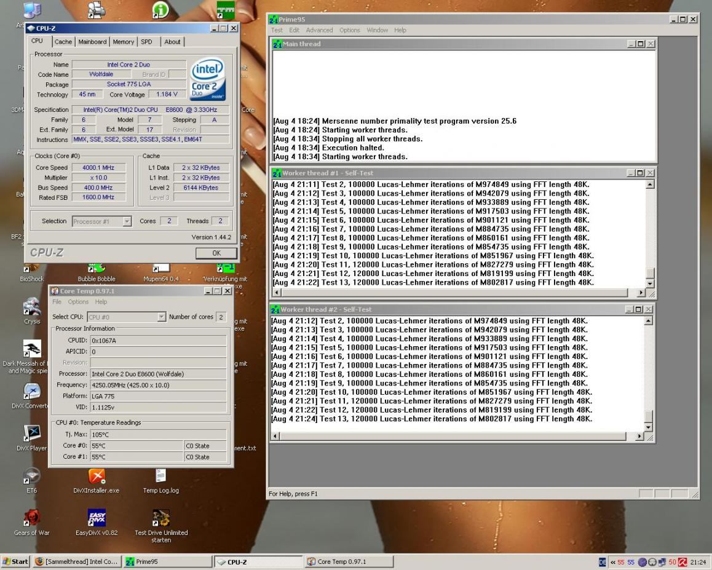This screenshot has height=570, width=712.
Task: Launch the DivX Player shortcut
Action: coord(32,433)
